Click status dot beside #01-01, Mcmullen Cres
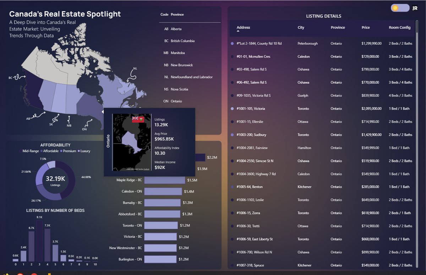This screenshot has height=275, width=426. point(232,56)
